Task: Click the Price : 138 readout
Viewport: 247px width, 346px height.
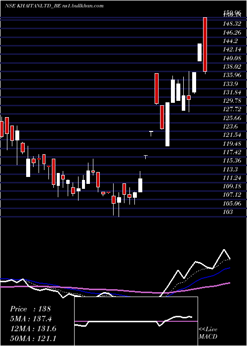Action: pyautogui.click(x=31, y=309)
